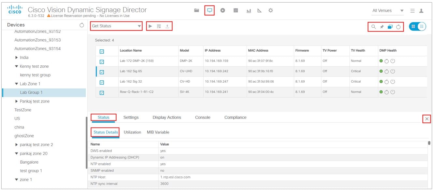This screenshot has width=434, height=191.
Task: Switch to grid view in the view toggle
Action: [x=413, y=27]
